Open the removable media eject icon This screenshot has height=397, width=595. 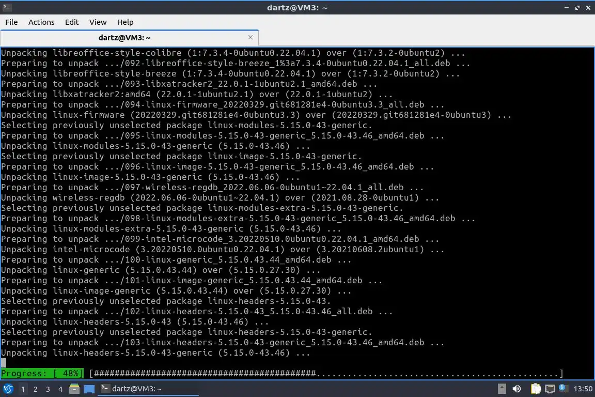(502, 389)
